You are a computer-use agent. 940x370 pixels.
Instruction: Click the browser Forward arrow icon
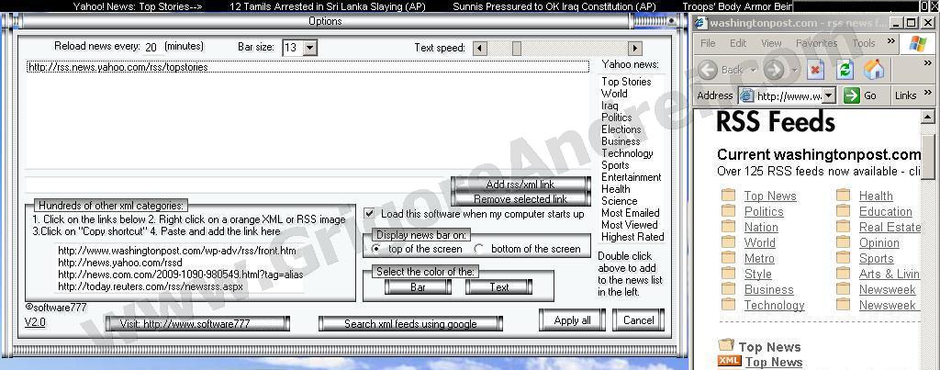click(x=774, y=70)
